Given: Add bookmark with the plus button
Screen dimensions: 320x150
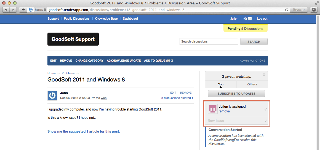Looking at the screenshot, I should [23, 10].
